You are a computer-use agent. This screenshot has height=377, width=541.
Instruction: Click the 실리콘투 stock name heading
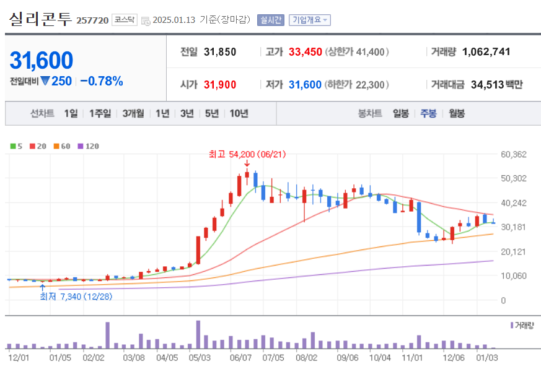(x=40, y=19)
